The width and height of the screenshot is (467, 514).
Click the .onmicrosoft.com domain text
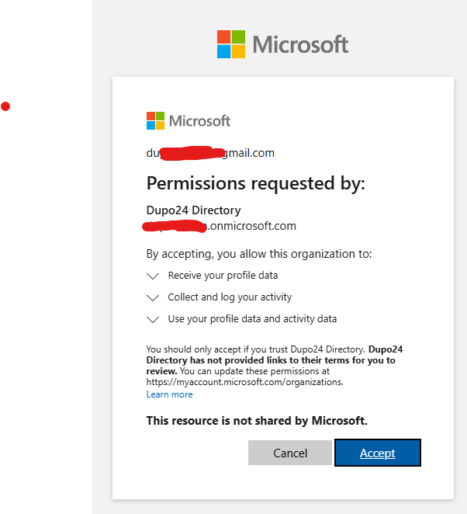tap(252, 226)
